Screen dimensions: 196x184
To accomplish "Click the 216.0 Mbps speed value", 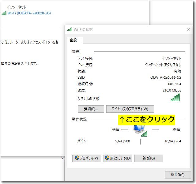I will click(171, 90).
